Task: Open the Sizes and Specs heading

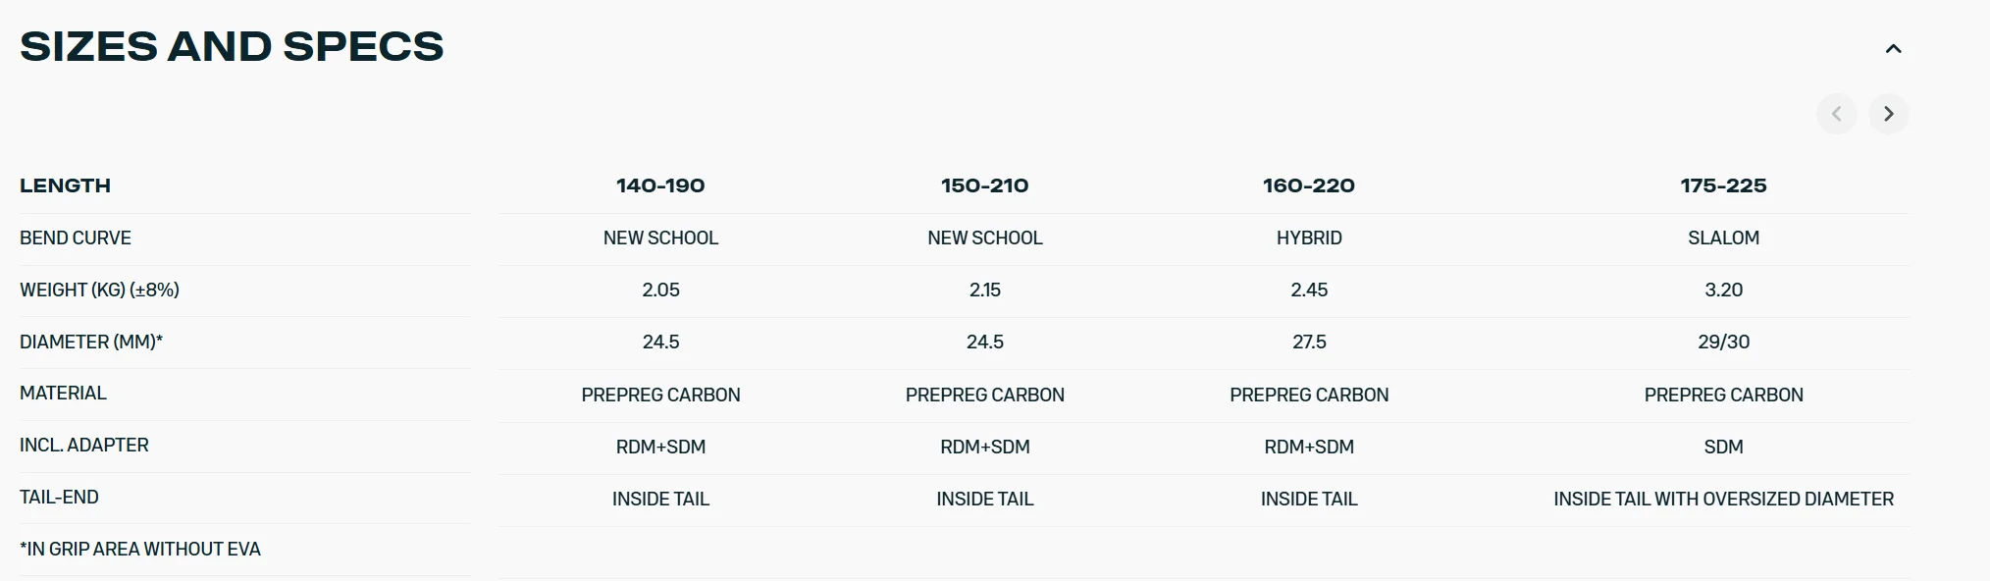Action: [x=232, y=46]
